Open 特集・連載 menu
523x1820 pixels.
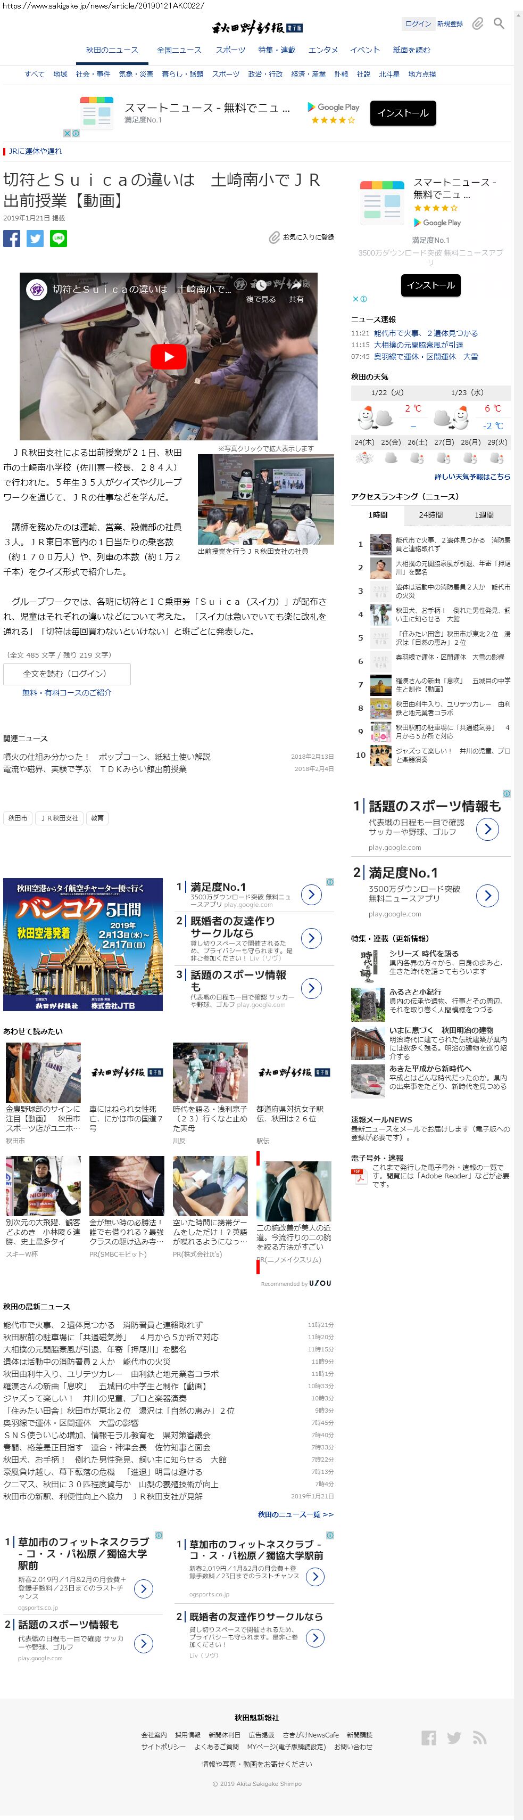277,50
